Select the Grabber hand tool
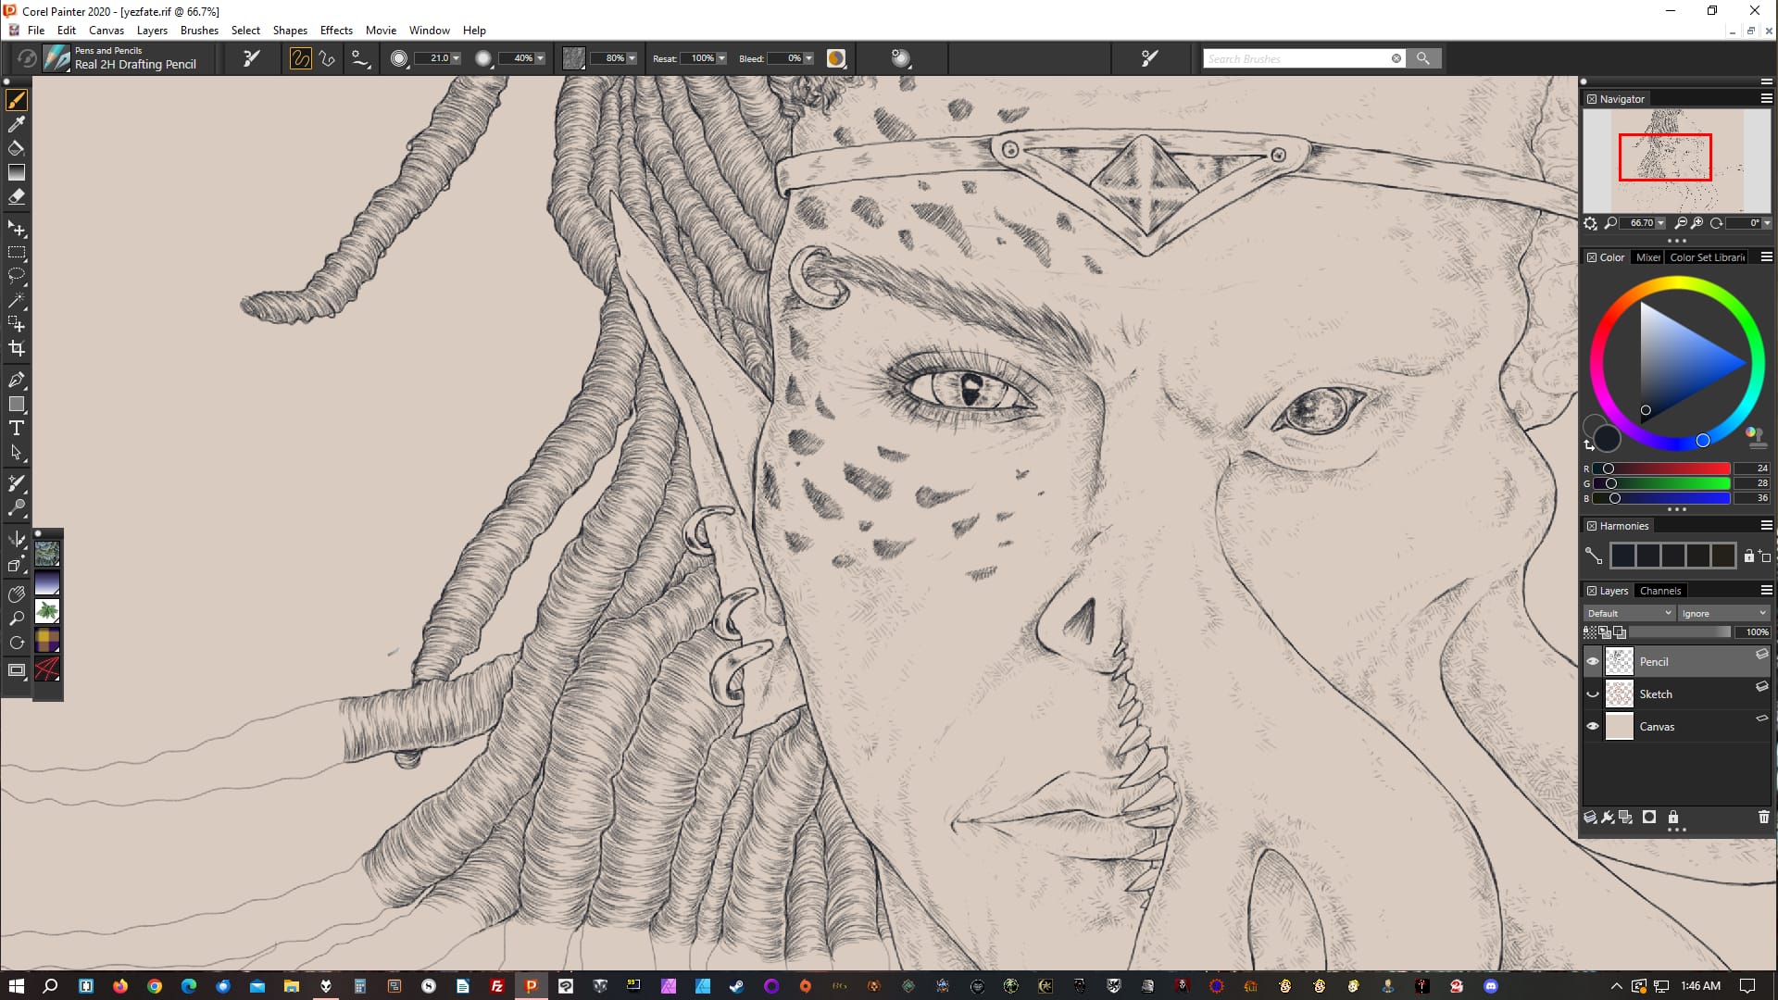The height and width of the screenshot is (1000, 1778). [16, 594]
